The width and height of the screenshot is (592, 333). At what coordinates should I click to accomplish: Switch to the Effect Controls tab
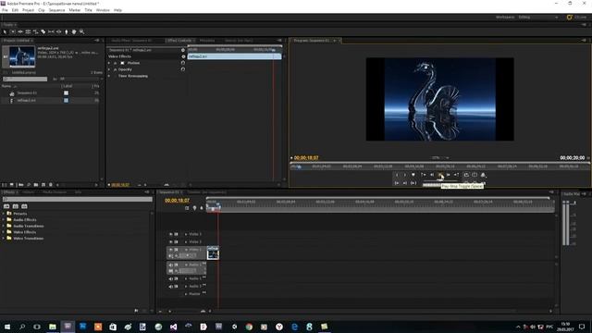179,41
